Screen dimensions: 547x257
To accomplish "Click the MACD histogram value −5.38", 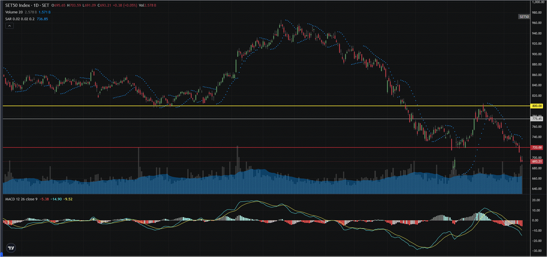I will click(44, 199).
